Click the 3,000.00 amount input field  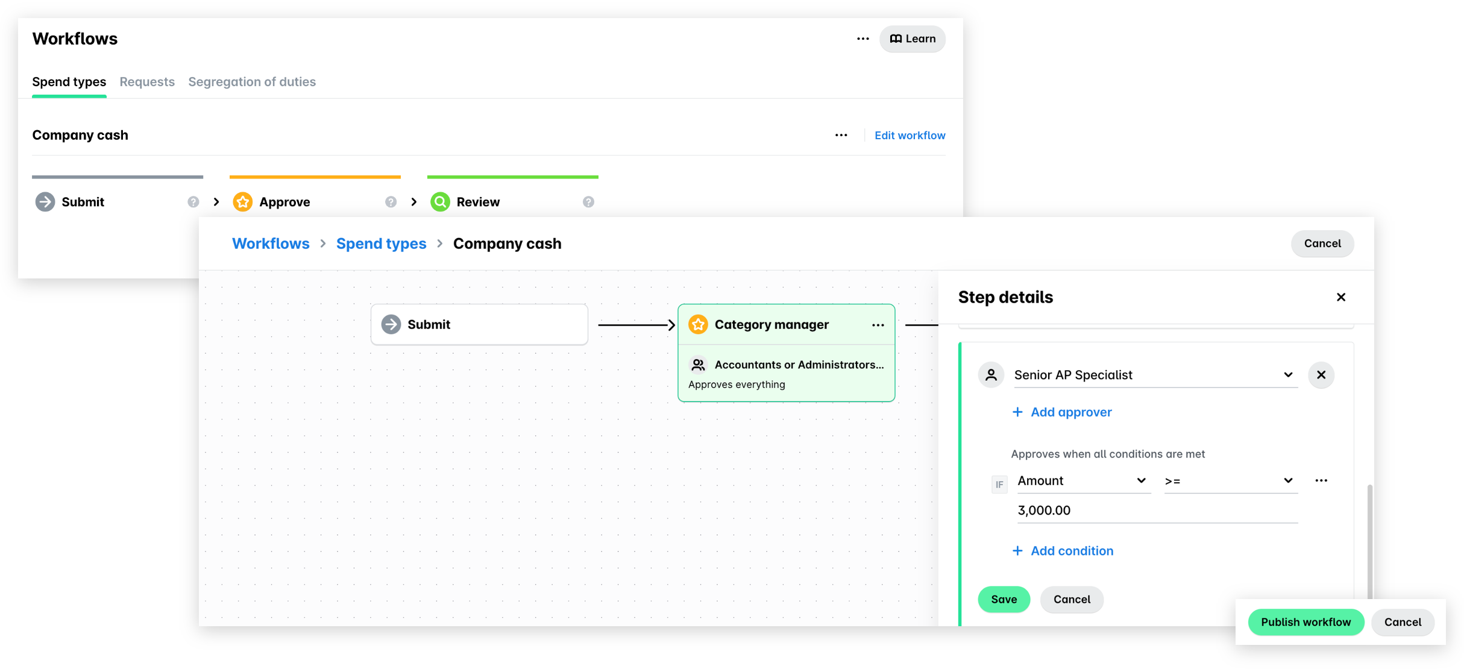point(1157,511)
